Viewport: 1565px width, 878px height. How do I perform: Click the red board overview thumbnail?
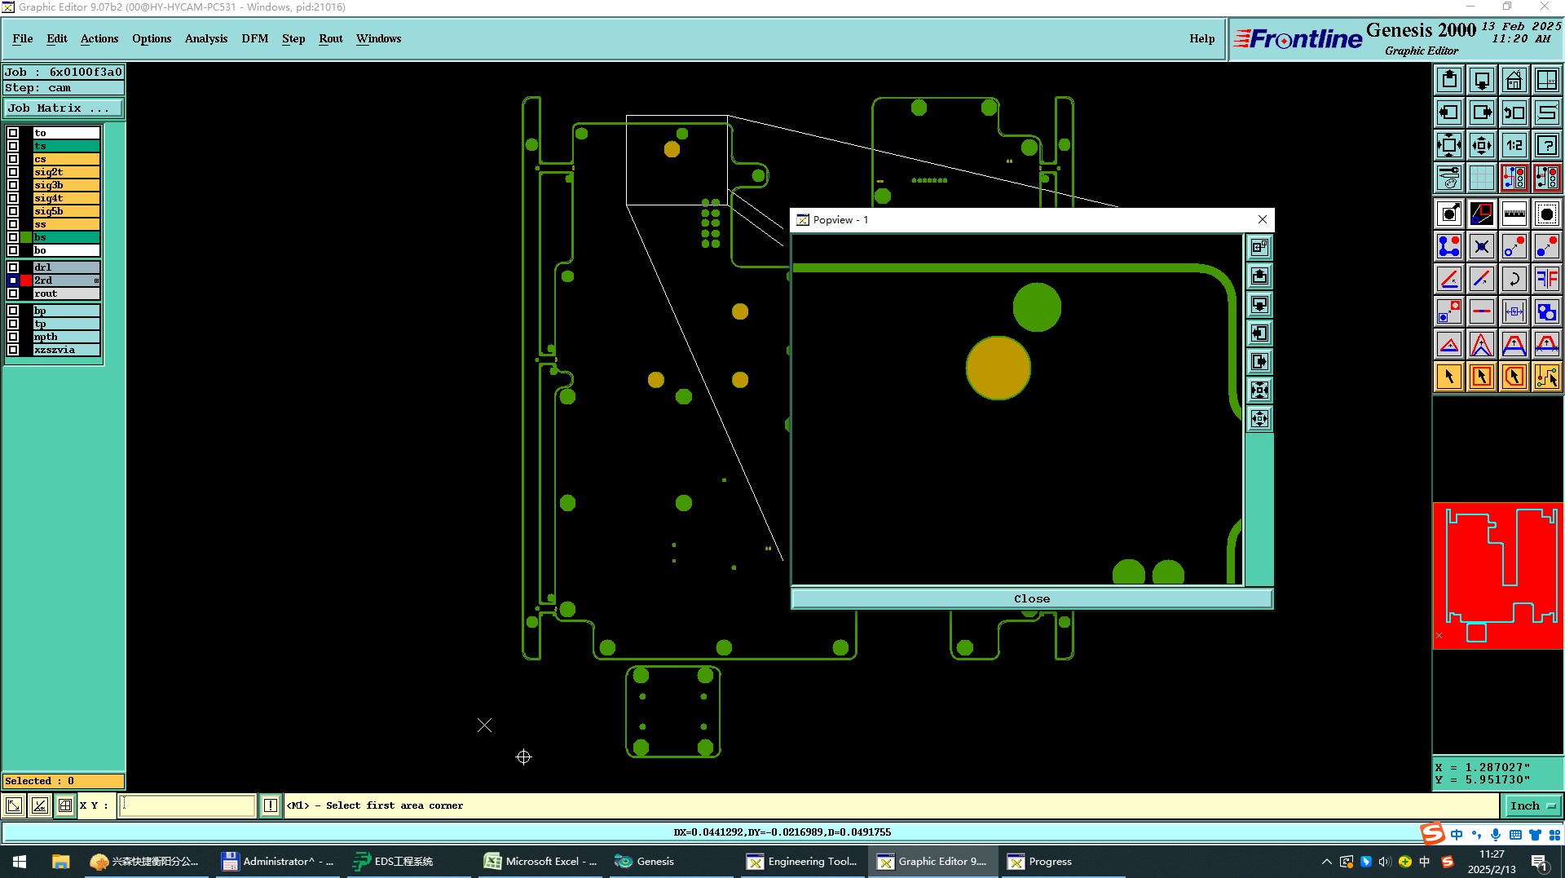(x=1498, y=576)
